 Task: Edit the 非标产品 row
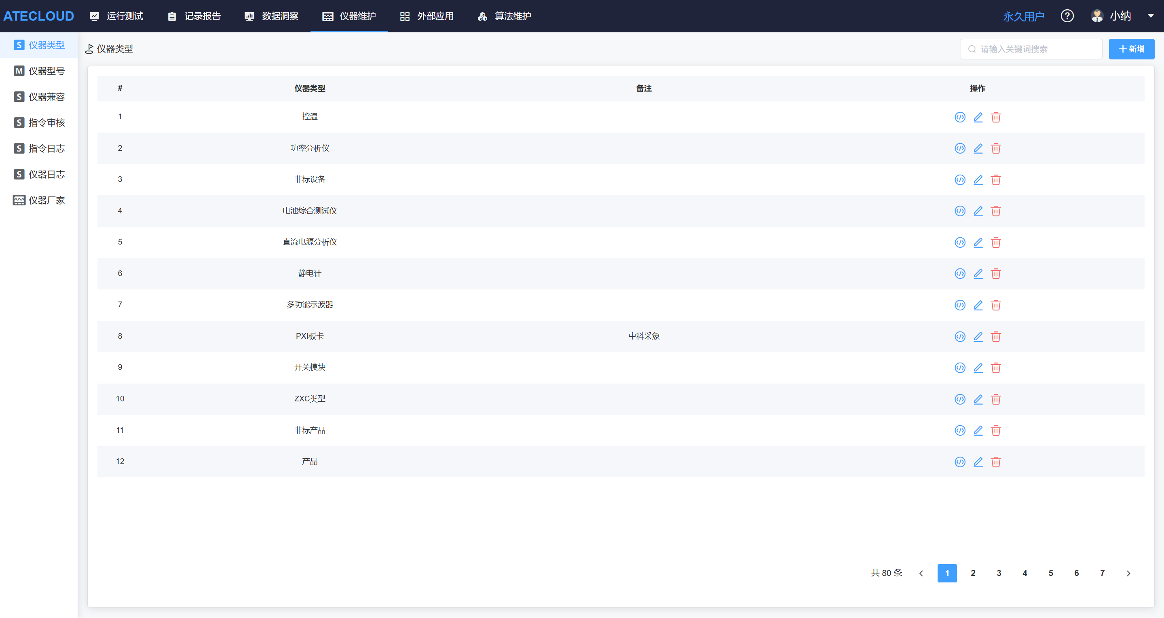pyautogui.click(x=978, y=430)
